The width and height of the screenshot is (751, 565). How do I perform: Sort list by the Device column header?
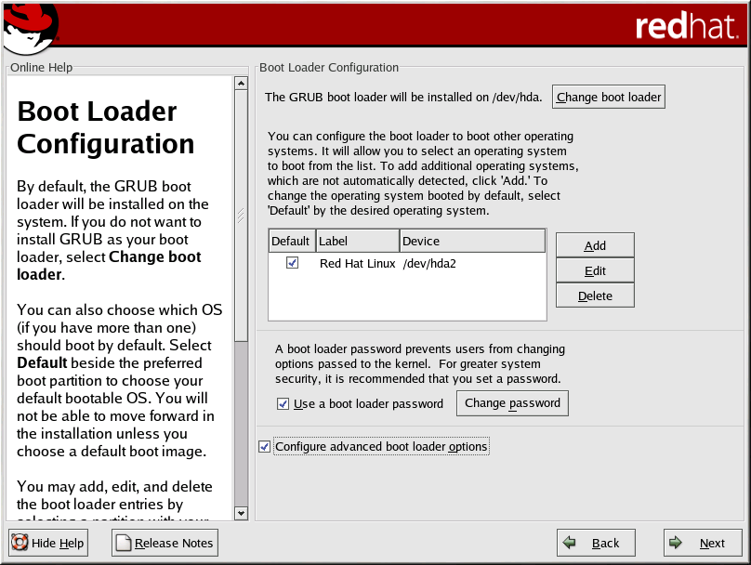pyautogui.click(x=471, y=241)
